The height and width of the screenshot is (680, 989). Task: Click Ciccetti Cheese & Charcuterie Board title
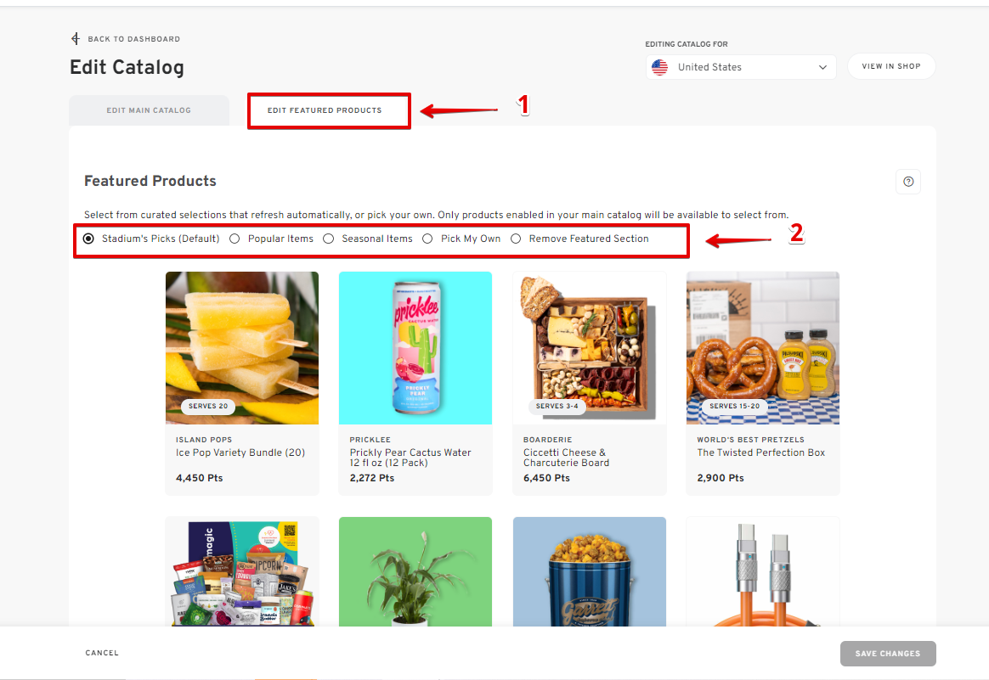567,458
